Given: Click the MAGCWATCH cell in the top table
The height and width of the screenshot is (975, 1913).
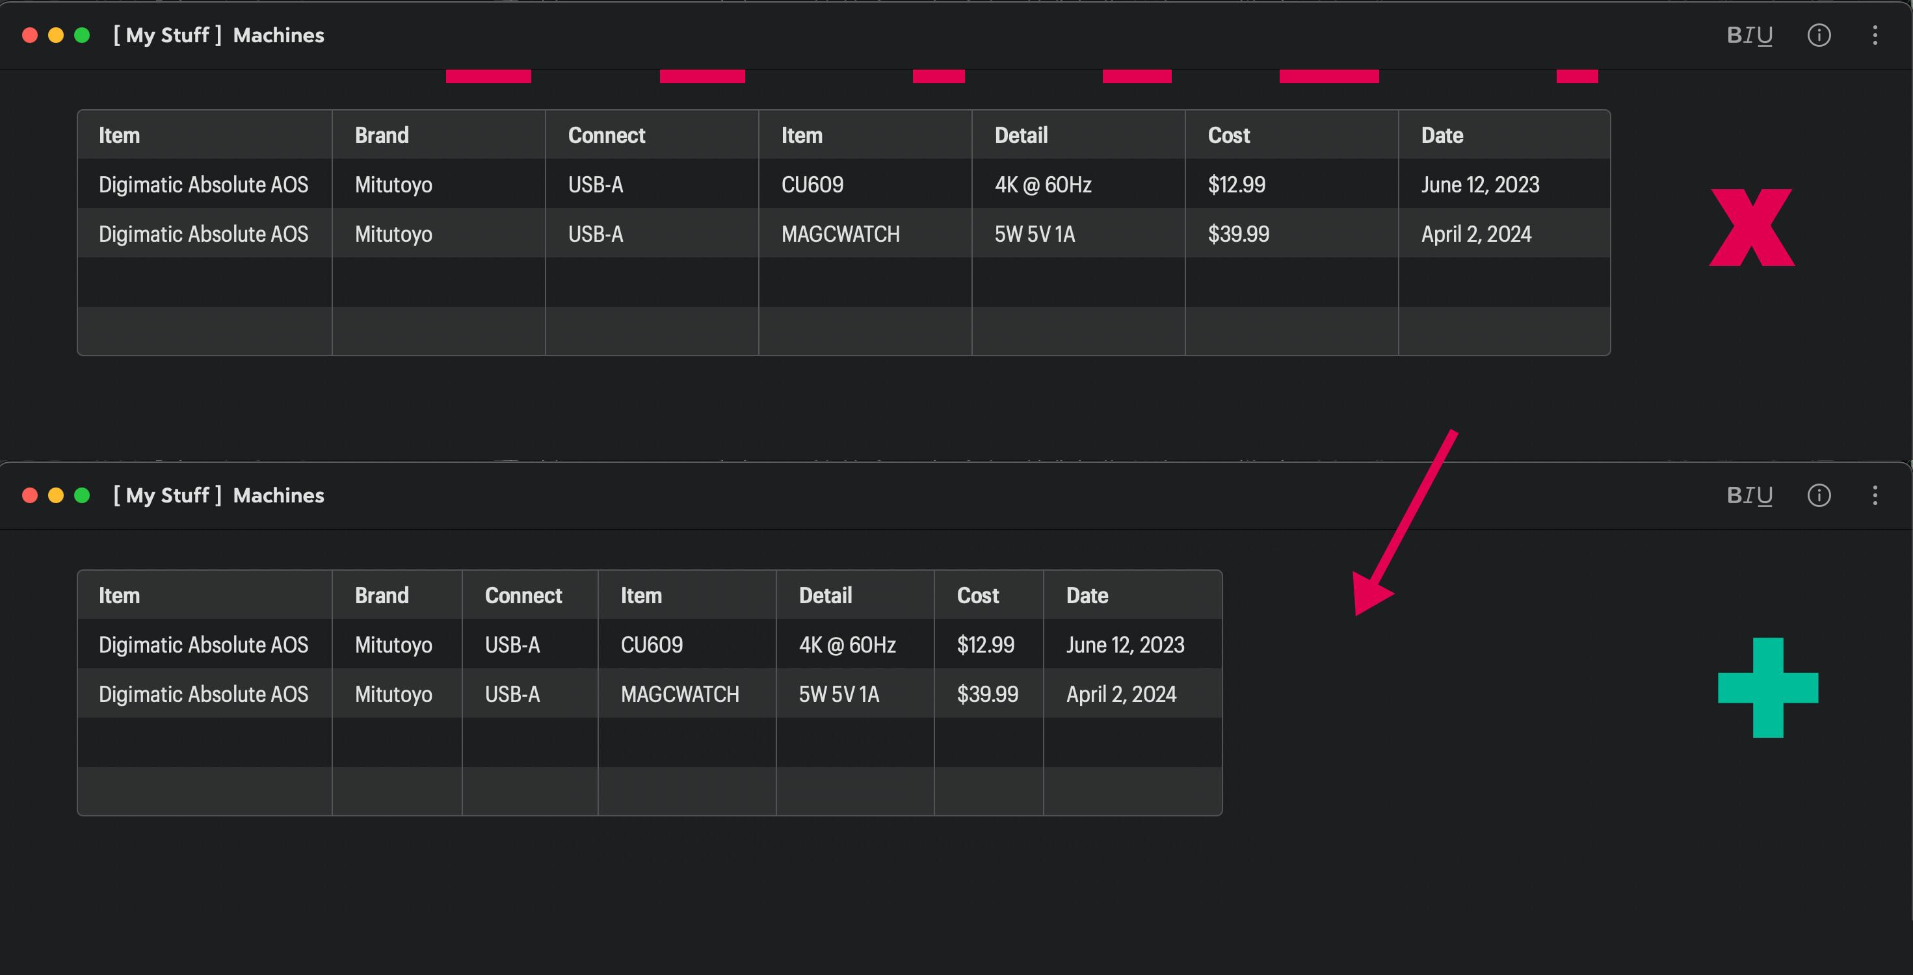Looking at the screenshot, I should [x=865, y=234].
